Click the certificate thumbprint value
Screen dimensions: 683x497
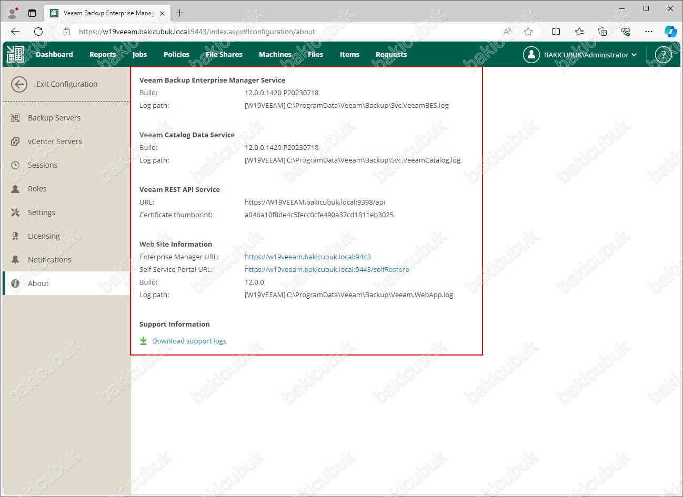point(319,215)
